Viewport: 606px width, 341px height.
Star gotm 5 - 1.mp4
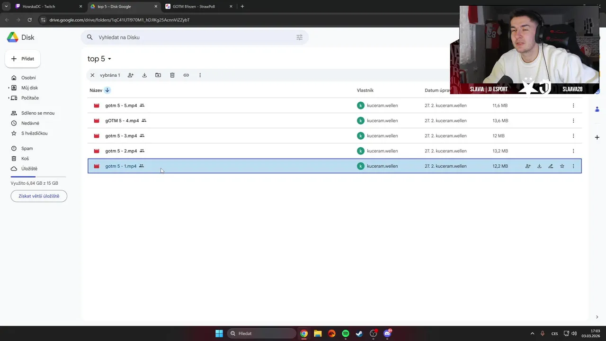562,166
